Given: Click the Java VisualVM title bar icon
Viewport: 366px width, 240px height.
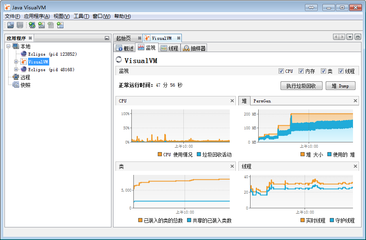Looking at the screenshot, I should click(7, 7).
